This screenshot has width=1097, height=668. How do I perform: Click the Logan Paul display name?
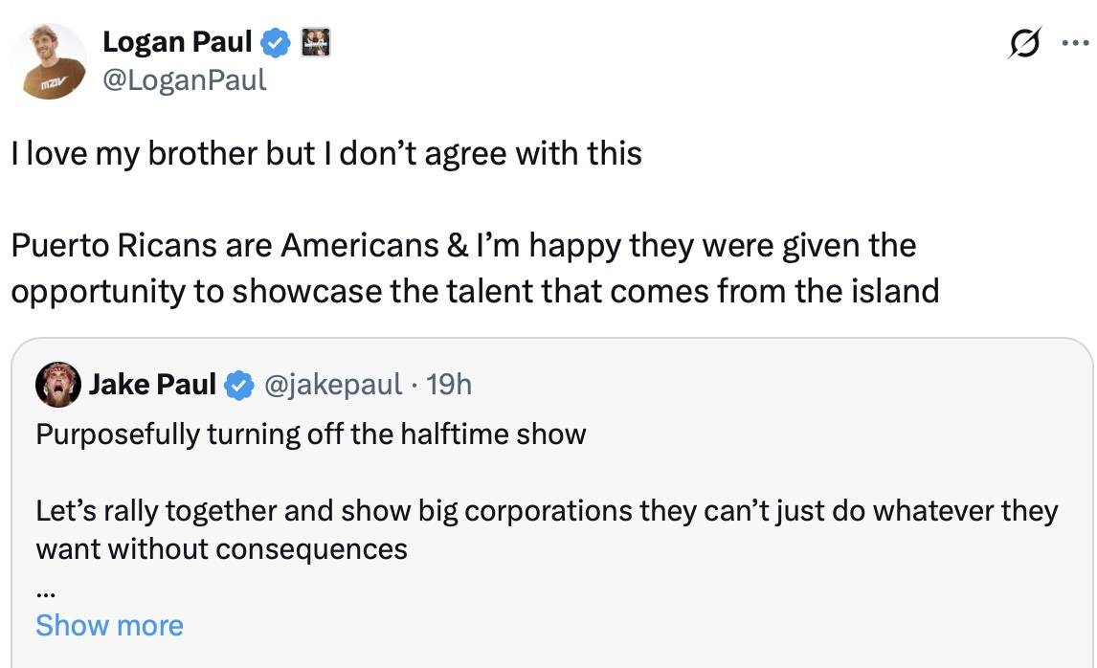click(x=177, y=42)
